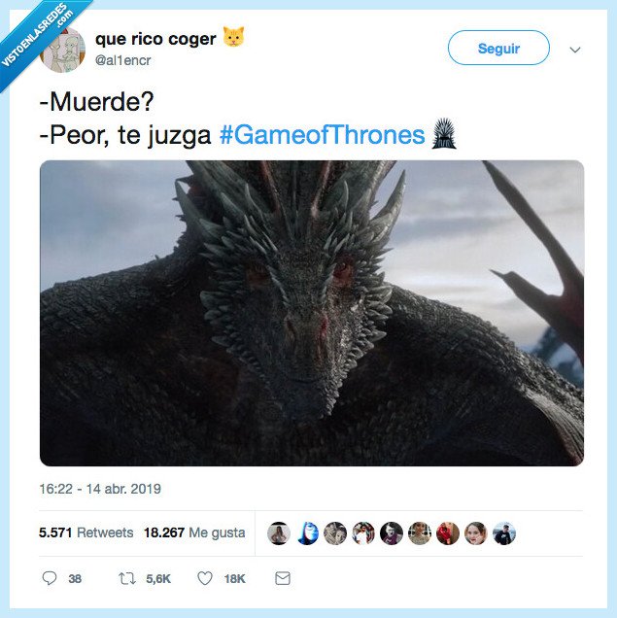The width and height of the screenshot is (617, 618).
Task: Open the last liker avatar in row
Action: (504, 533)
